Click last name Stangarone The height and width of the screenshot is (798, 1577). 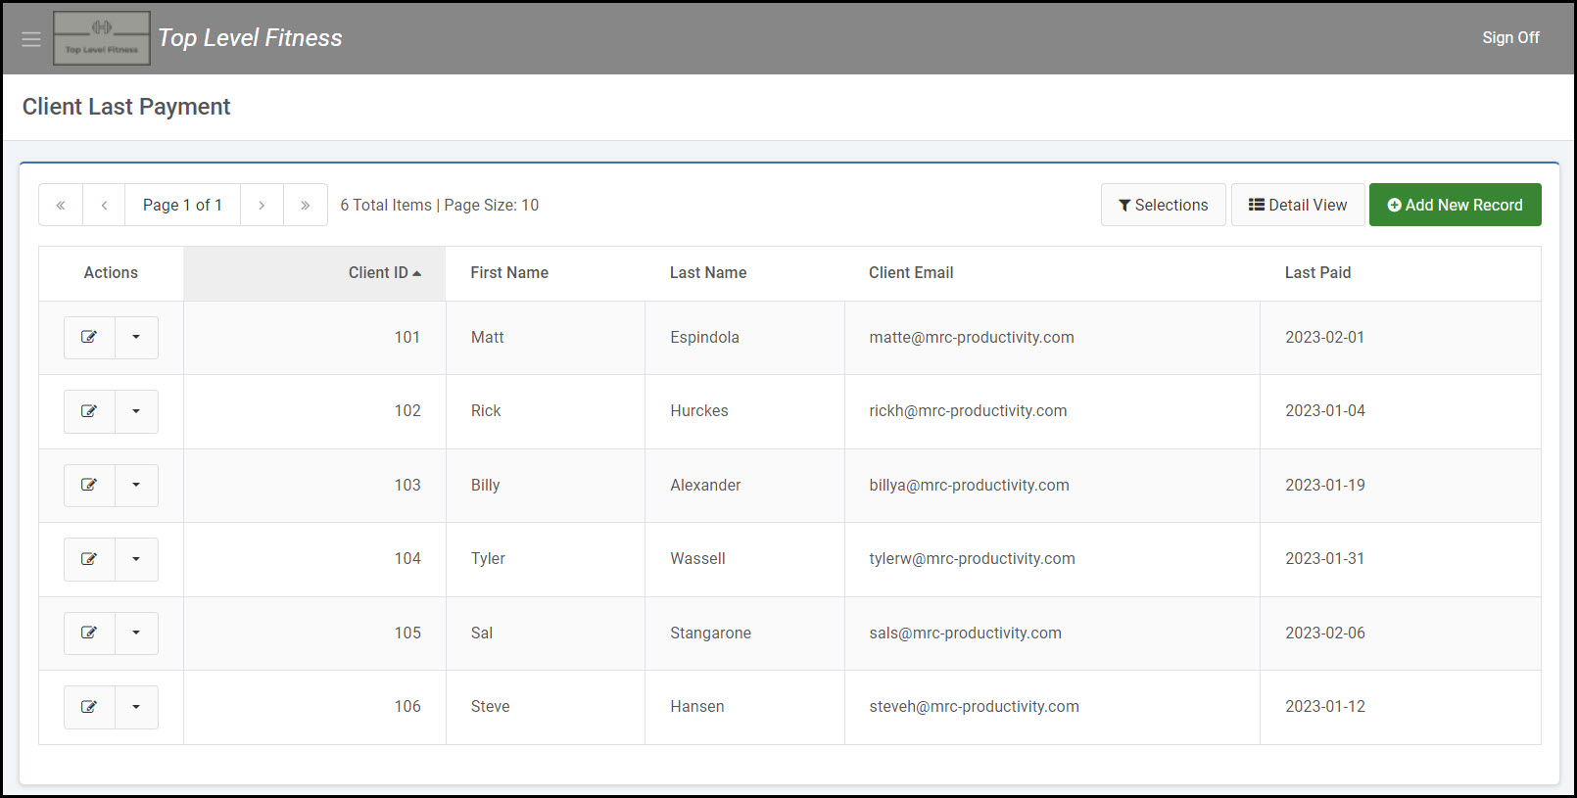710,633
